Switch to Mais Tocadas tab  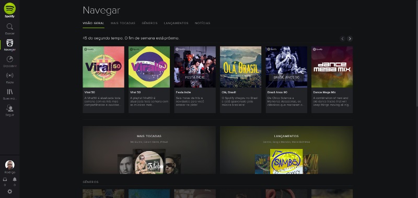(123, 23)
